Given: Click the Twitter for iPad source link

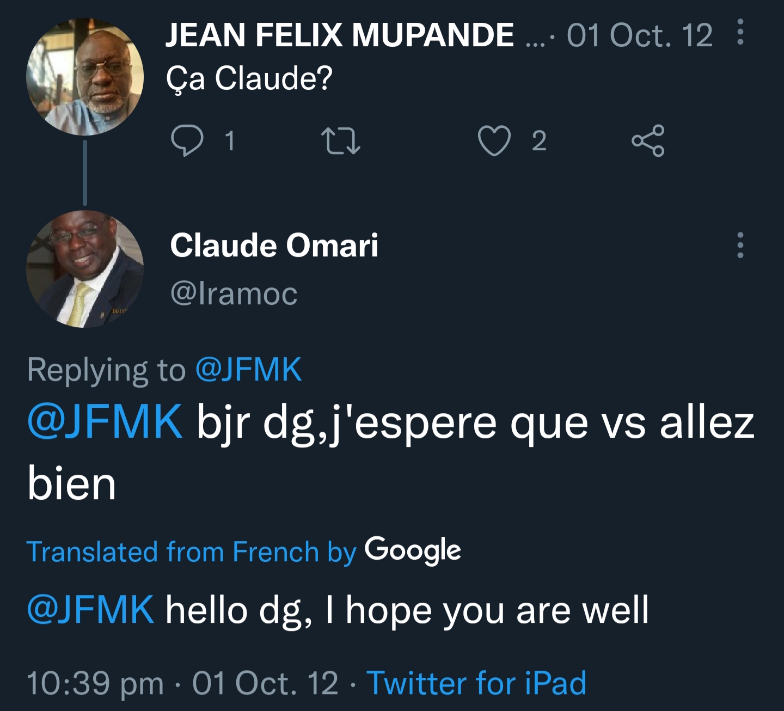Looking at the screenshot, I should point(476,683).
